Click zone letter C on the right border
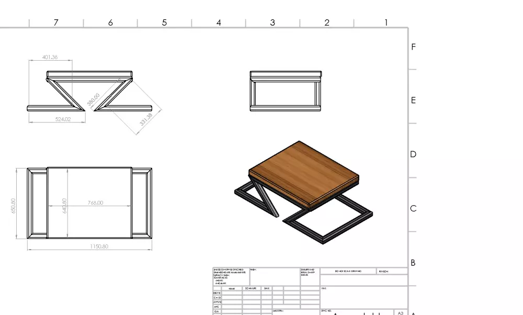The width and height of the screenshot is (523, 315). 413,208
